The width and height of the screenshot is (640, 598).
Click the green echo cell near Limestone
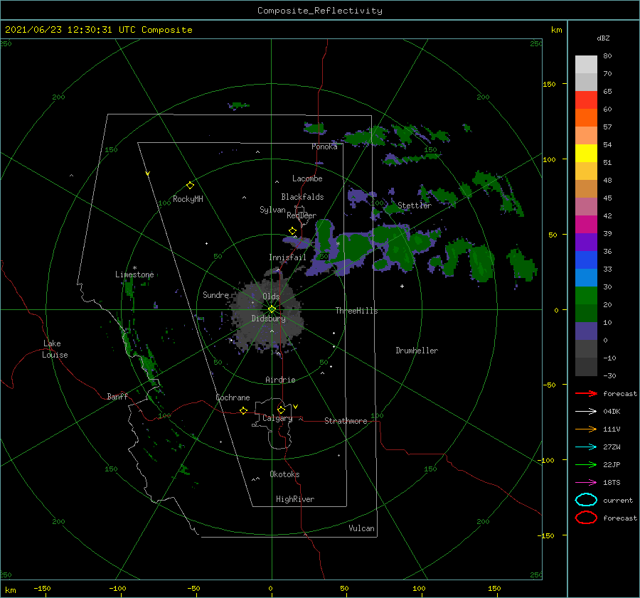129,289
